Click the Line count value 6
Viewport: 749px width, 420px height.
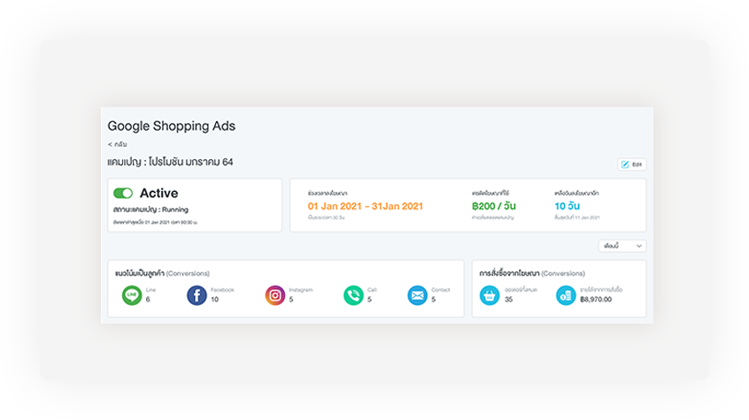click(x=148, y=299)
